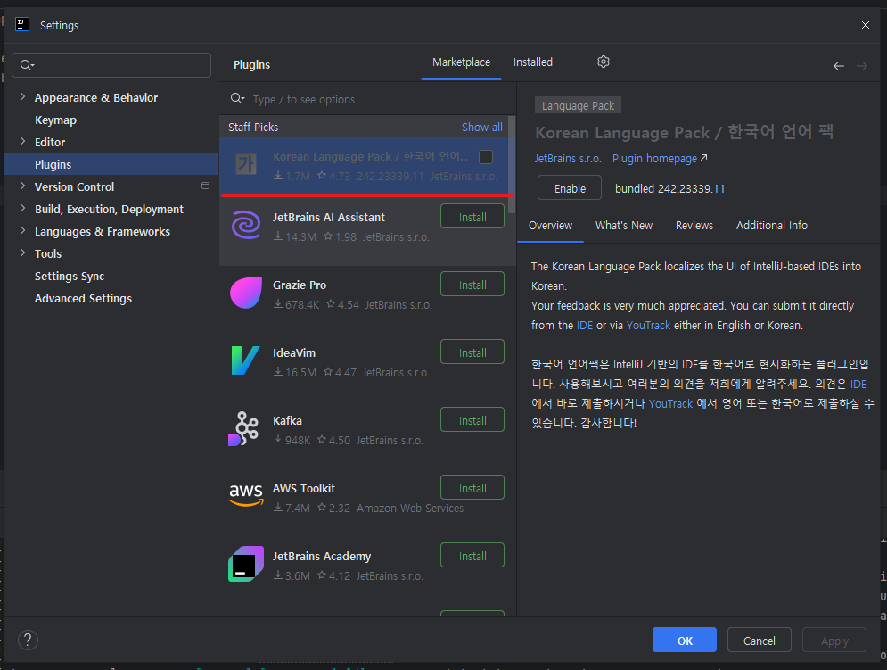
Task: Click the greyed-out Apply button
Action: [x=834, y=640]
